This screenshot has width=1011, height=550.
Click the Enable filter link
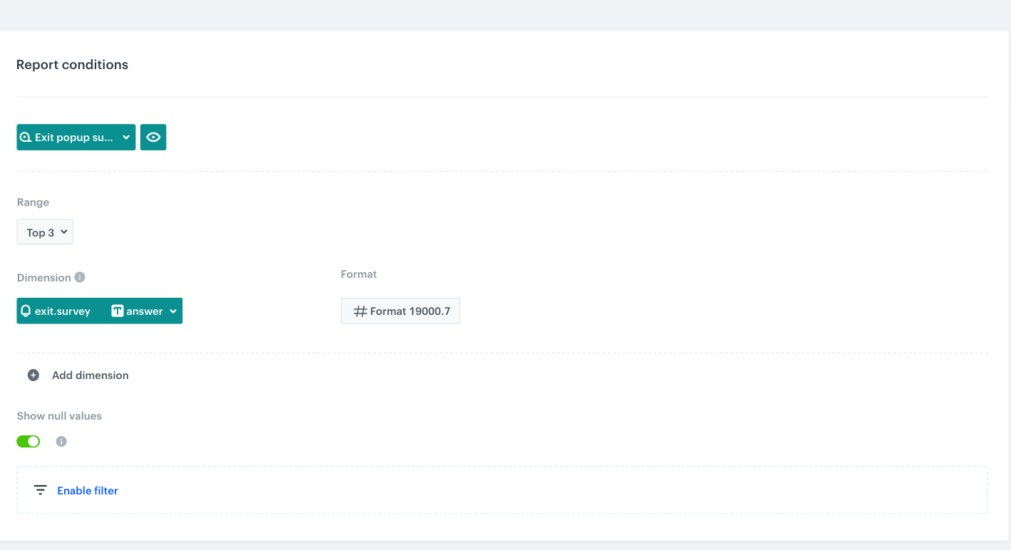(87, 490)
